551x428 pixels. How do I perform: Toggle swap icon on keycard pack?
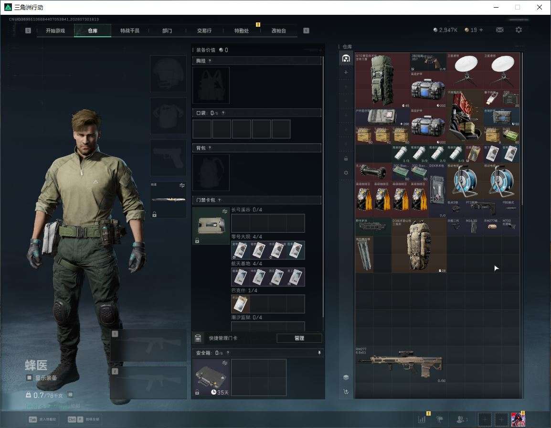coord(224,211)
